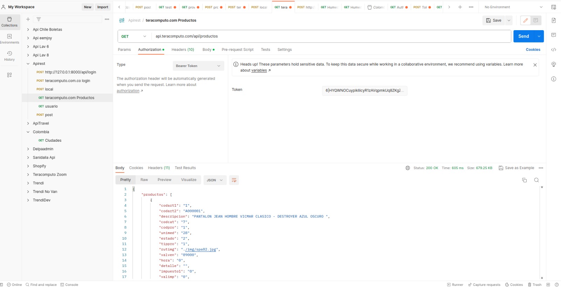Open the Pre-request Script tab
Screen dimensions: 561x288
[237, 50]
